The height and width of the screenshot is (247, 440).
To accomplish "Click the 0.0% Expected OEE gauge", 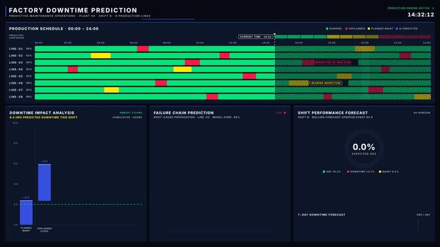I will tap(364, 149).
